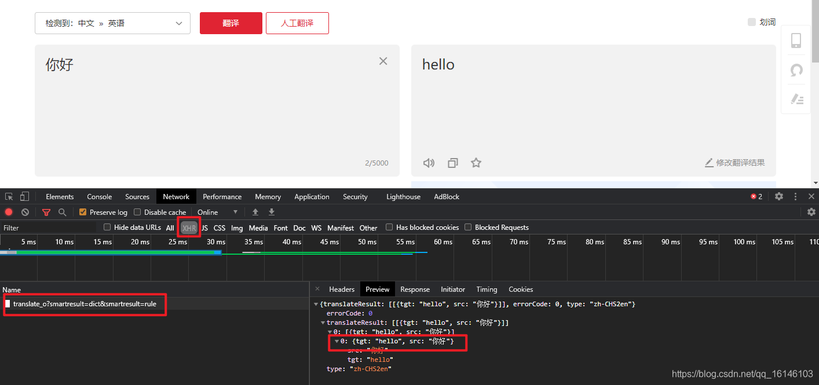Click the red 翻译 translate button
This screenshot has width=819, height=385.
231,23
